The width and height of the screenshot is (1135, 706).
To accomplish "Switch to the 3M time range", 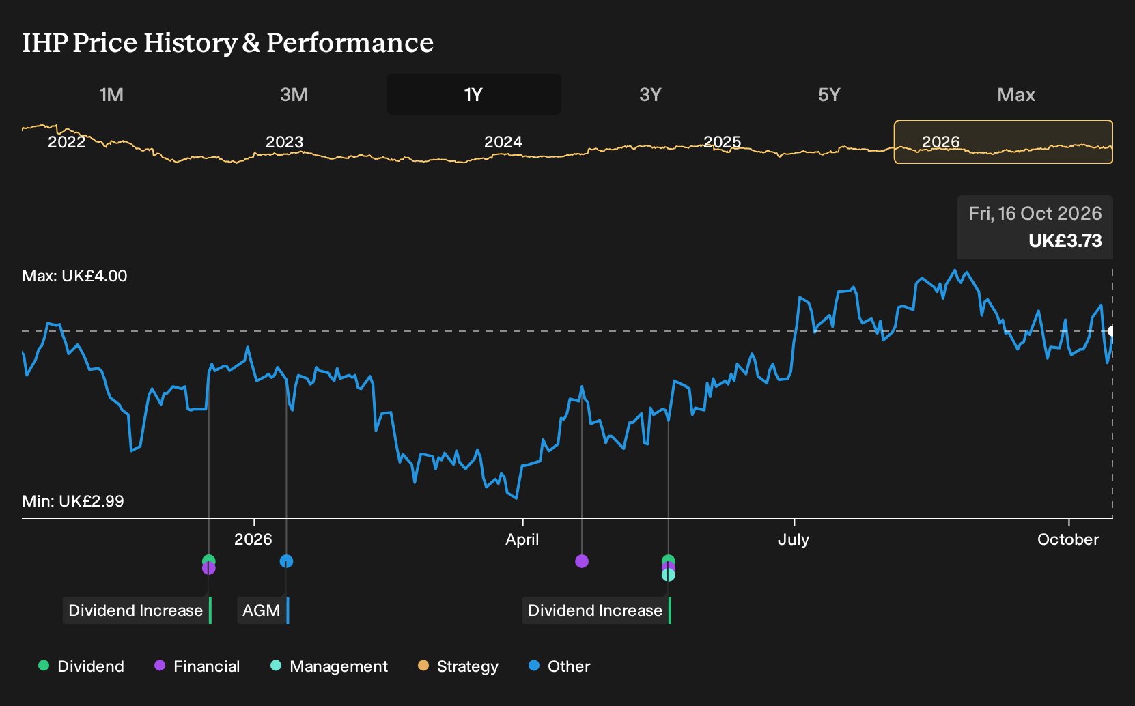I will pyautogui.click(x=294, y=94).
